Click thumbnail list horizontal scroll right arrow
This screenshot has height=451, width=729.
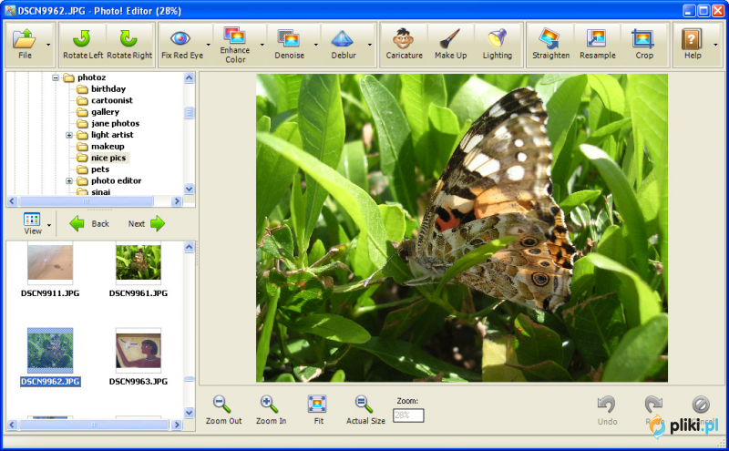pyautogui.click(x=176, y=425)
